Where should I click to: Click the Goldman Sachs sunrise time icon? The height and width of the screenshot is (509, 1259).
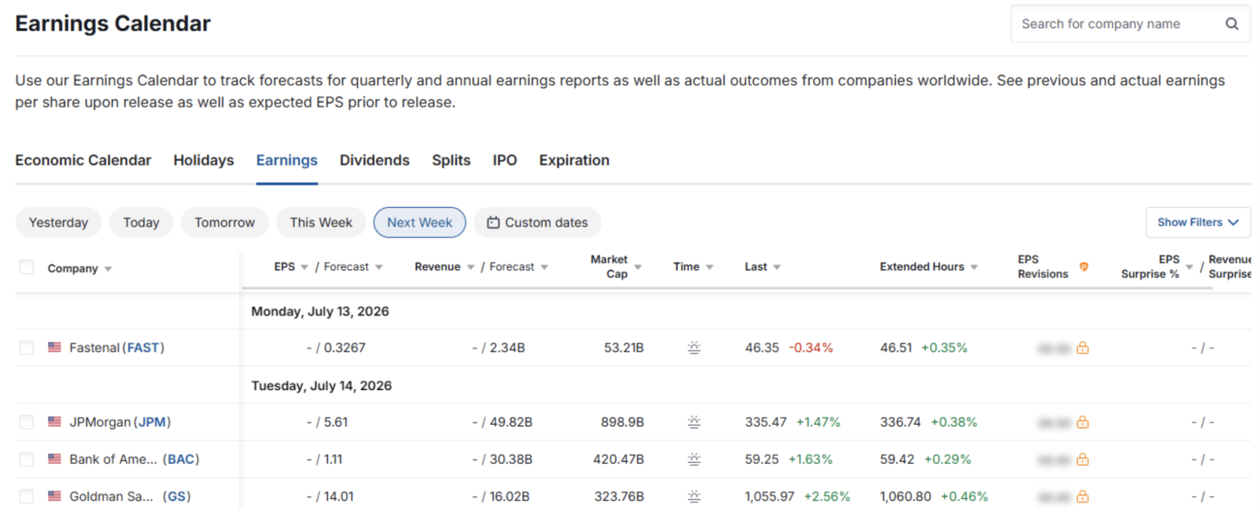tap(694, 496)
